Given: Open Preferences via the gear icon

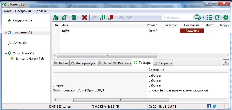Looking at the screenshot, I should (x=226, y=18).
